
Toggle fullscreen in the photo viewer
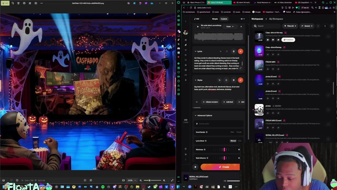pyautogui.click(x=172, y=180)
